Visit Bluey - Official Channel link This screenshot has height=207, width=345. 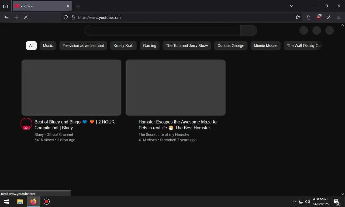point(54,134)
